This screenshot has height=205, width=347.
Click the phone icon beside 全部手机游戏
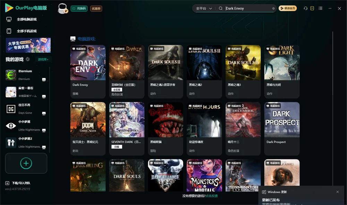[9, 31]
